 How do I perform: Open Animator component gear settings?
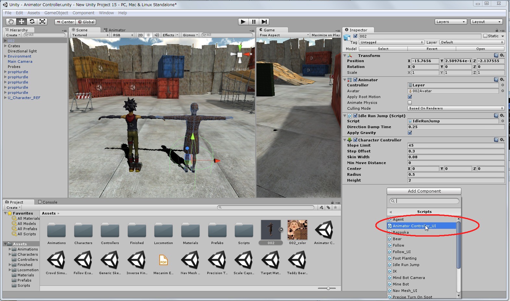[502, 80]
